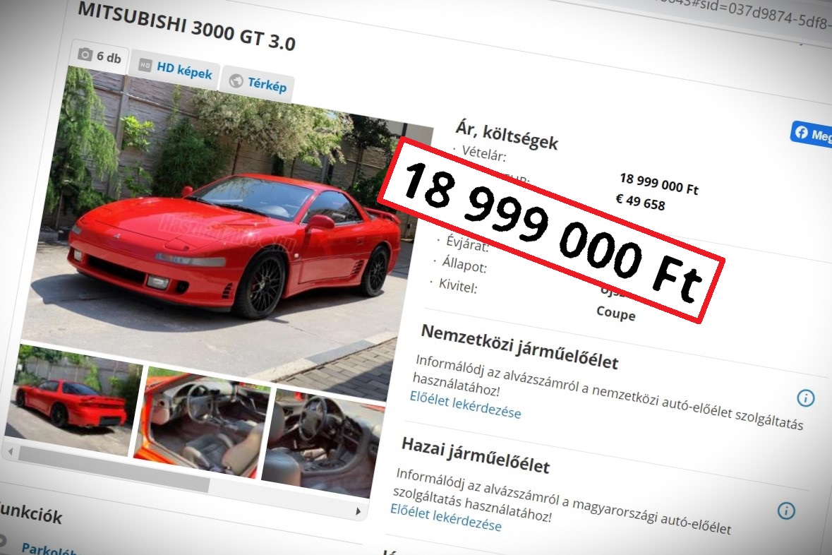This screenshot has width=832, height=555.
Task: Click the thumbnail gallery horizontal scrollbar
Action: click(114, 469)
